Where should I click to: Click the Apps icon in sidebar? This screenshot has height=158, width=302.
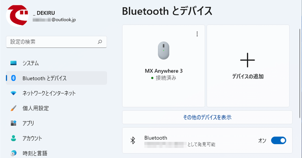[x=14, y=123]
